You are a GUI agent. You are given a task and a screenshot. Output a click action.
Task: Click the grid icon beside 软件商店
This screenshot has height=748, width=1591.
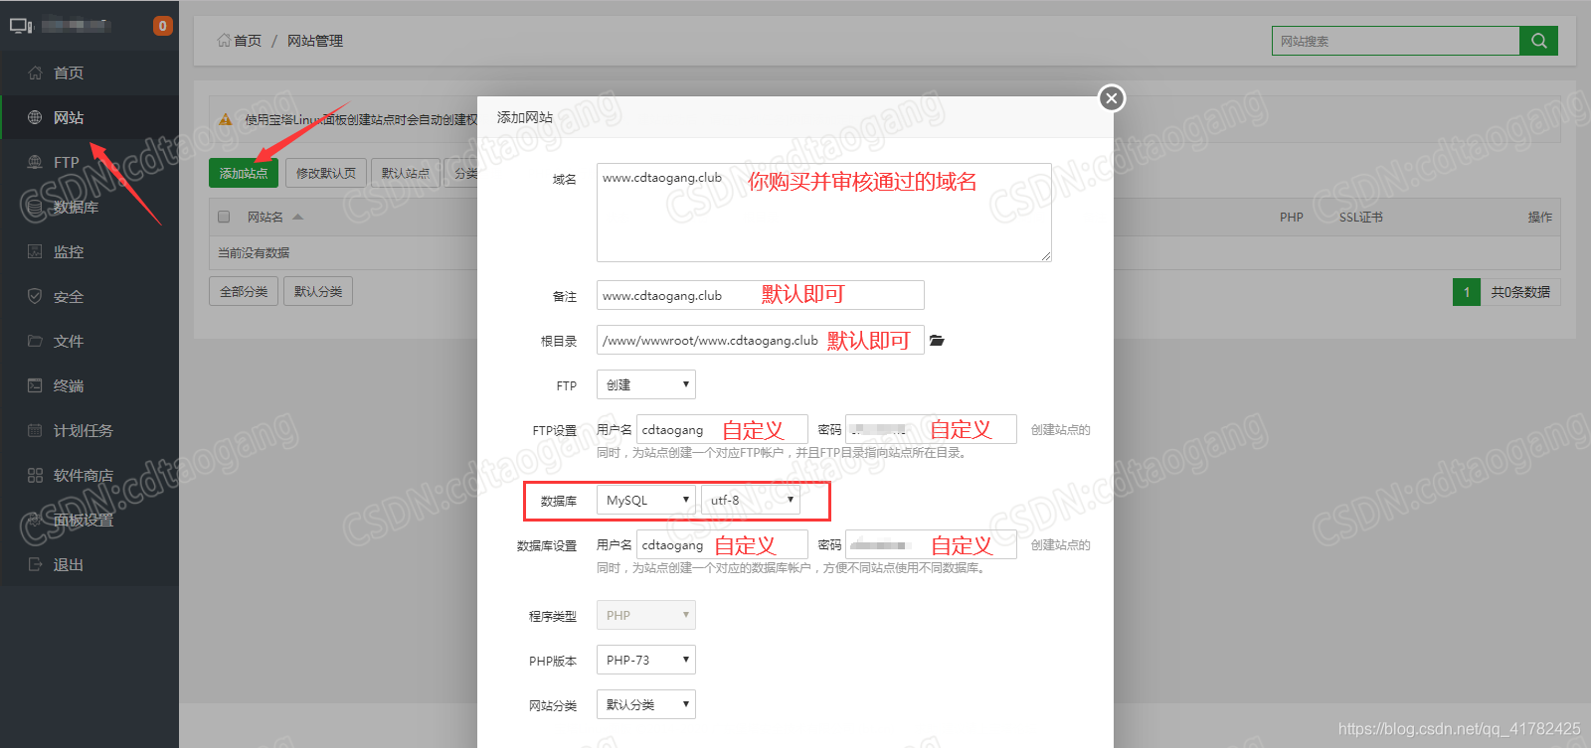coord(35,475)
